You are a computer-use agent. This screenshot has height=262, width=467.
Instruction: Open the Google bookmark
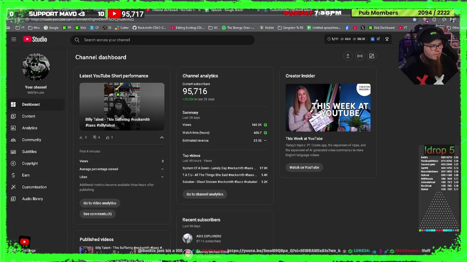[x=51, y=28]
